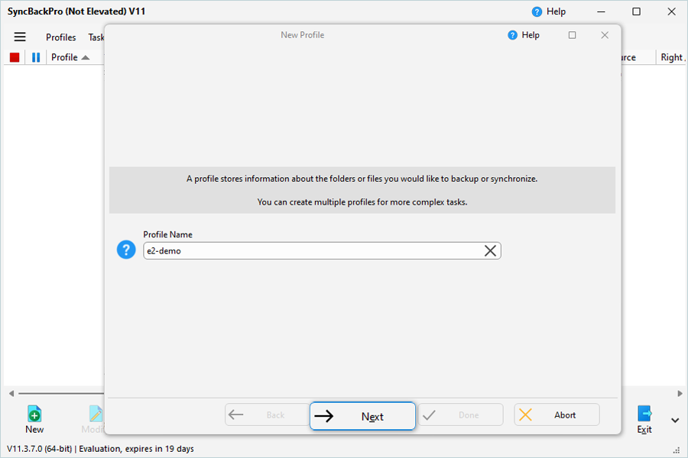Close the SyncBackPro main window

pyautogui.click(x=671, y=12)
